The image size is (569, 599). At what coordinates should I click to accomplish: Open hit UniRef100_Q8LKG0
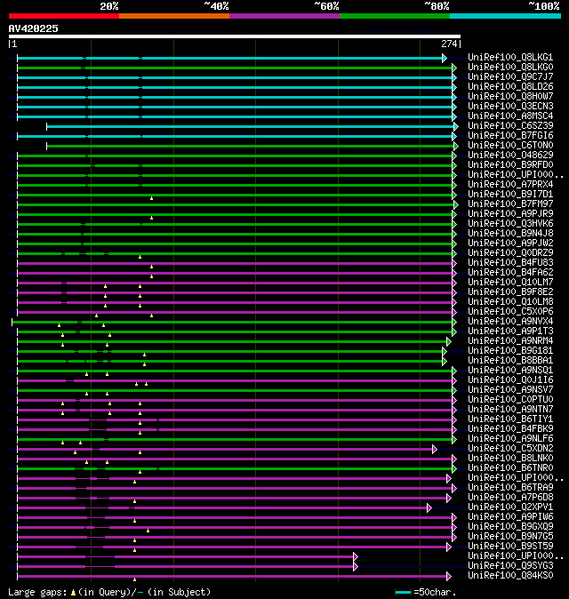point(510,68)
